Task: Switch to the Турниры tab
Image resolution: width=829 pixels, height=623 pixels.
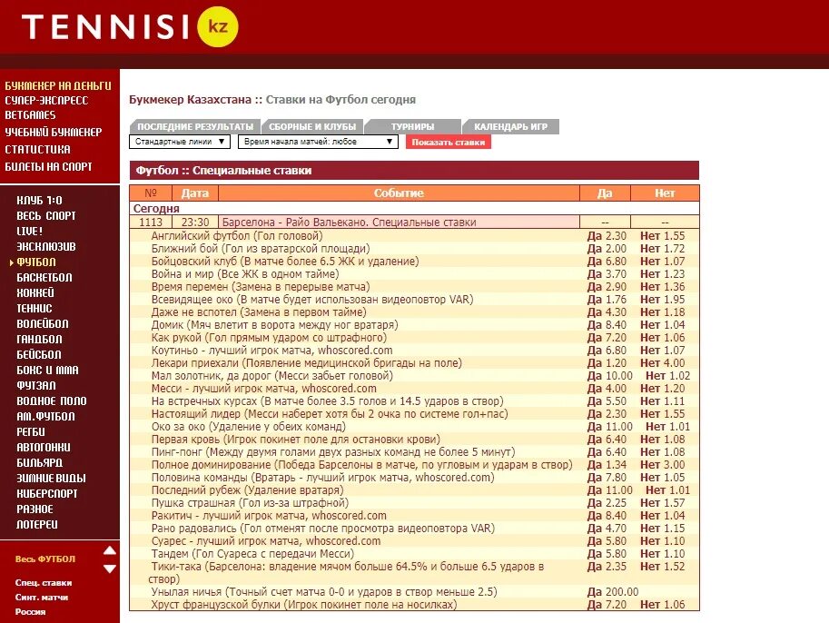Action: pyautogui.click(x=412, y=127)
